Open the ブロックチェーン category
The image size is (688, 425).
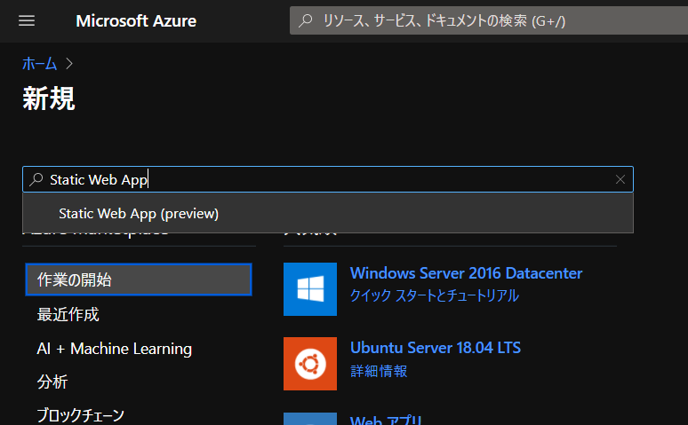point(80,414)
